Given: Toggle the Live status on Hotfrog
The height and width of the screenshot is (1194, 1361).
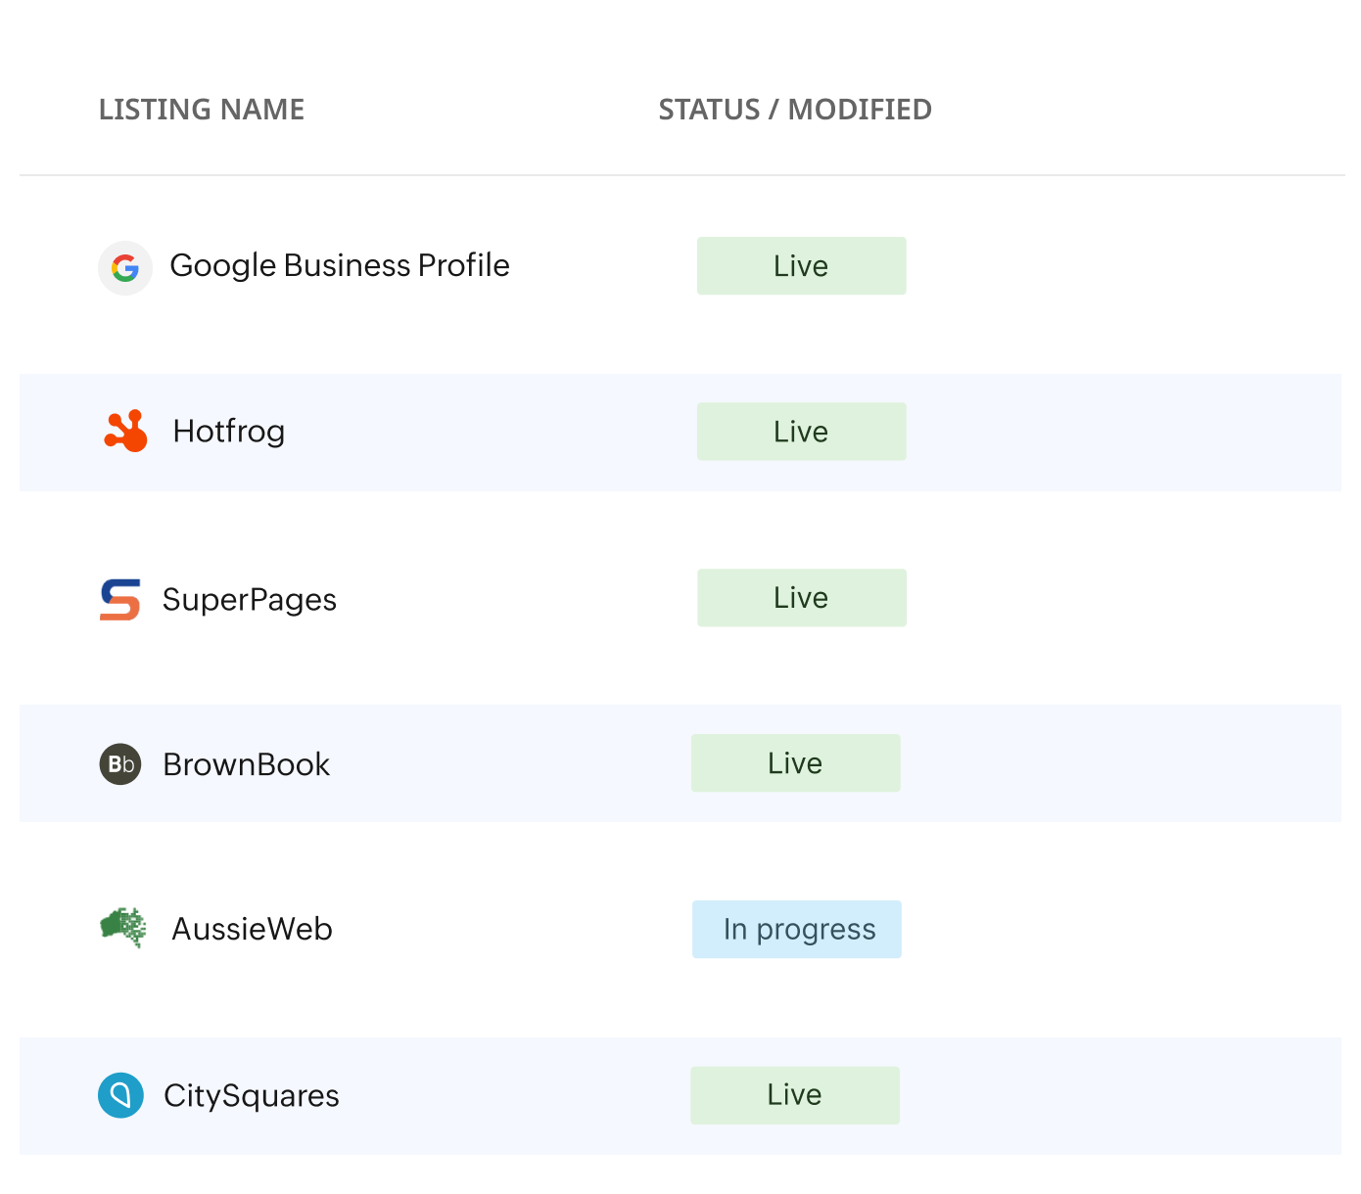Looking at the screenshot, I should (801, 431).
